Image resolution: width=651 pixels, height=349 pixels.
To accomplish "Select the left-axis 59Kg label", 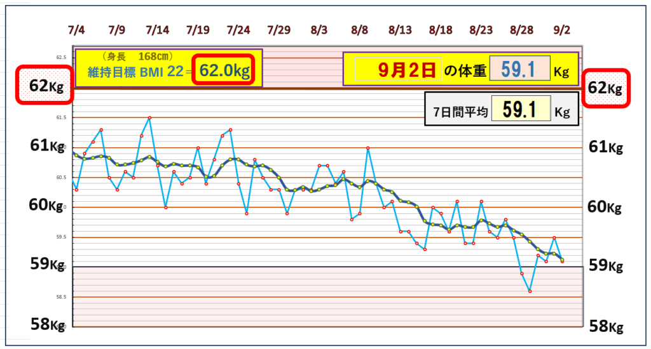I will point(47,263).
